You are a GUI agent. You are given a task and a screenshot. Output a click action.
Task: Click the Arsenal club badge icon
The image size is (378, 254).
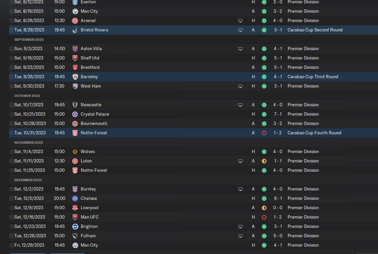click(75, 21)
